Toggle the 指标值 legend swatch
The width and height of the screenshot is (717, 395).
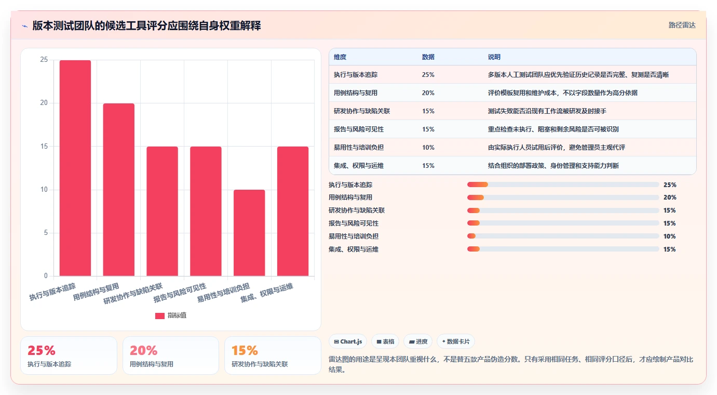pos(160,315)
